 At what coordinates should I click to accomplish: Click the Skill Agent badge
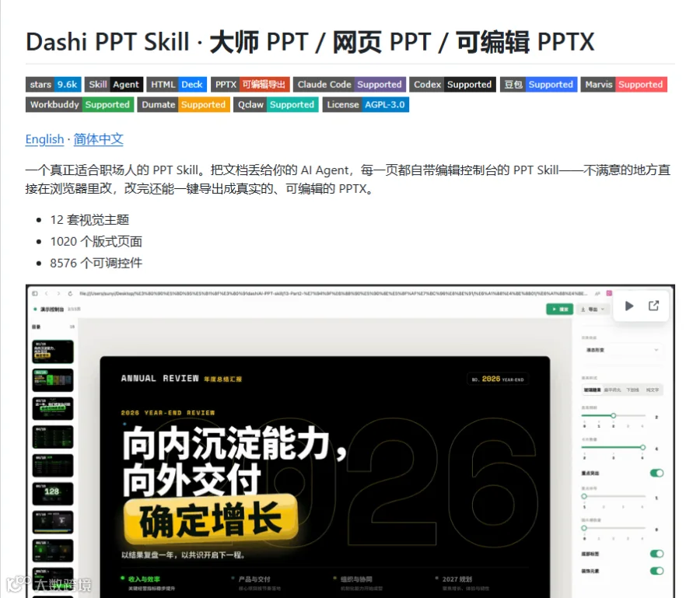coord(114,84)
